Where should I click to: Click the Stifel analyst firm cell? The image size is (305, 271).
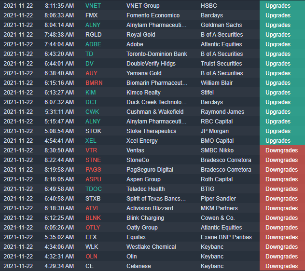[207, 93]
